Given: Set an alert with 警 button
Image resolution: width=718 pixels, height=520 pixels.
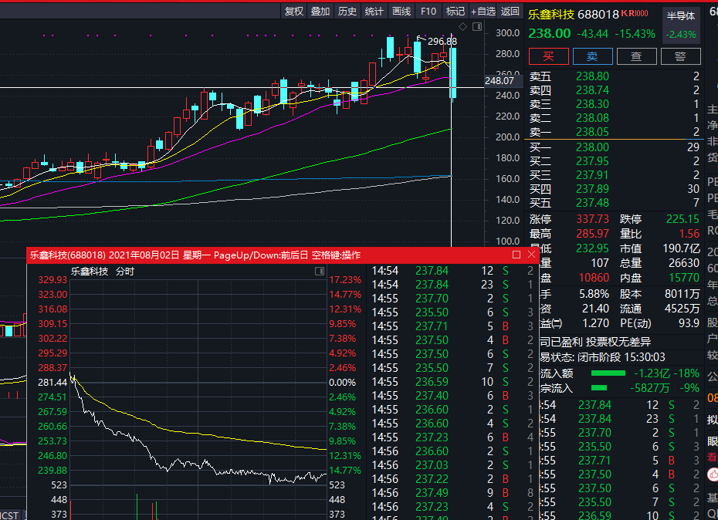Looking at the screenshot, I should point(681,56).
